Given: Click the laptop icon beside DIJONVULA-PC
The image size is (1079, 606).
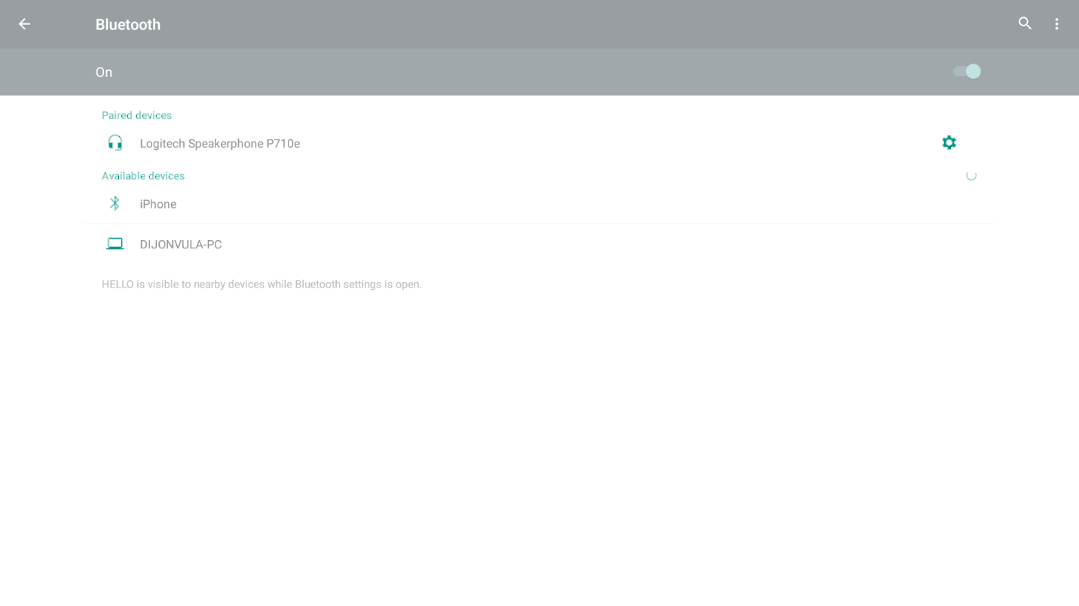Looking at the screenshot, I should pyautogui.click(x=115, y=244).
